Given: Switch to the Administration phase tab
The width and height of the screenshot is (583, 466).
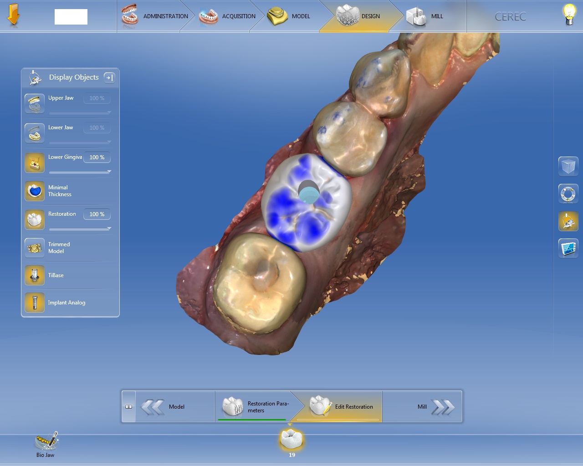Looking at the screenshot, I should point(155,16).
